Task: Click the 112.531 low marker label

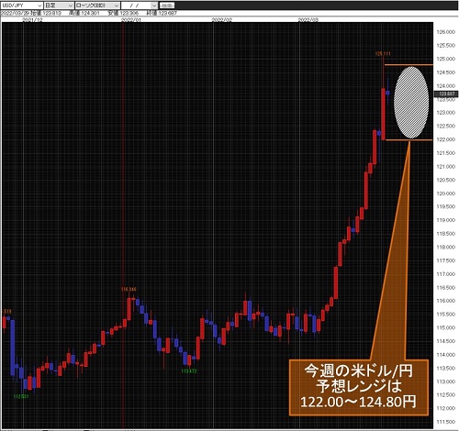Action: (21, 396)
